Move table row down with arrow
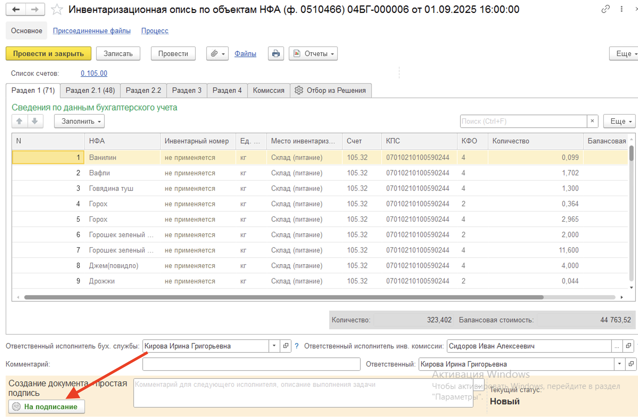638x417 pixels. (35, 121)
